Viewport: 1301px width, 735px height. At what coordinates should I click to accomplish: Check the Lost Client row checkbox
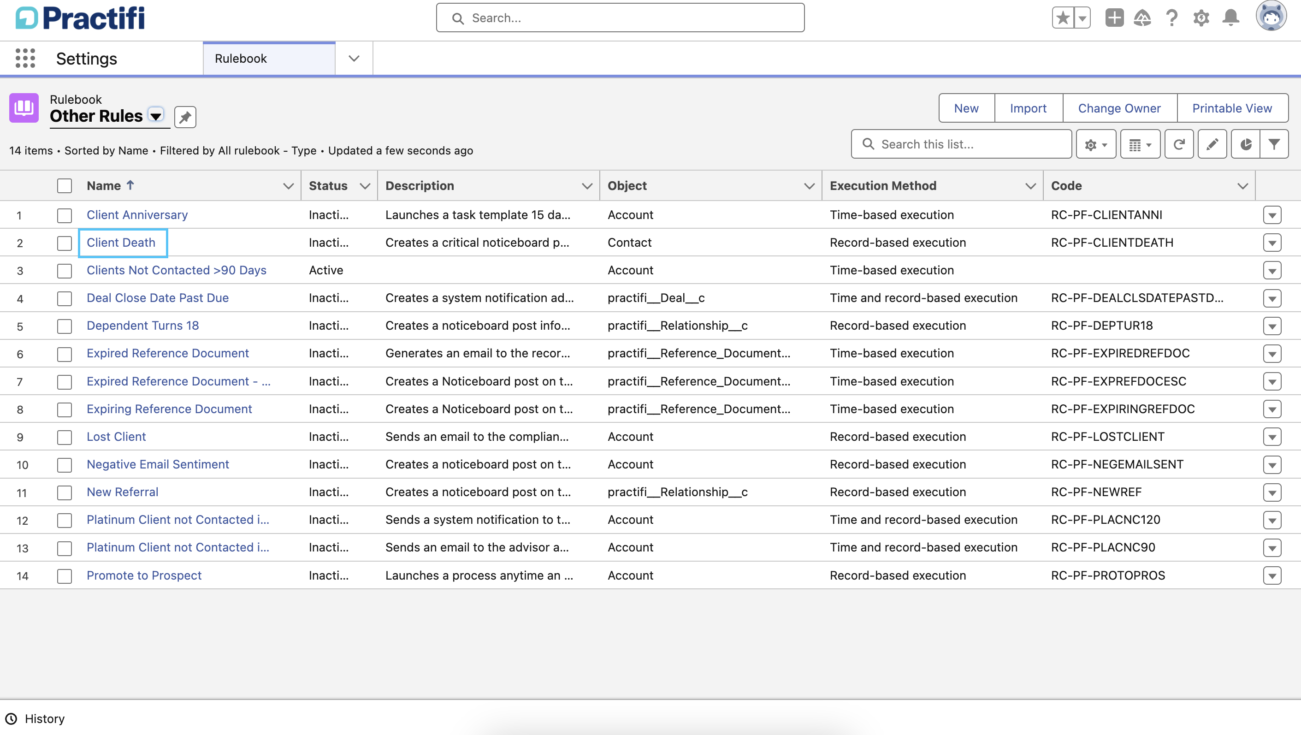65,437
